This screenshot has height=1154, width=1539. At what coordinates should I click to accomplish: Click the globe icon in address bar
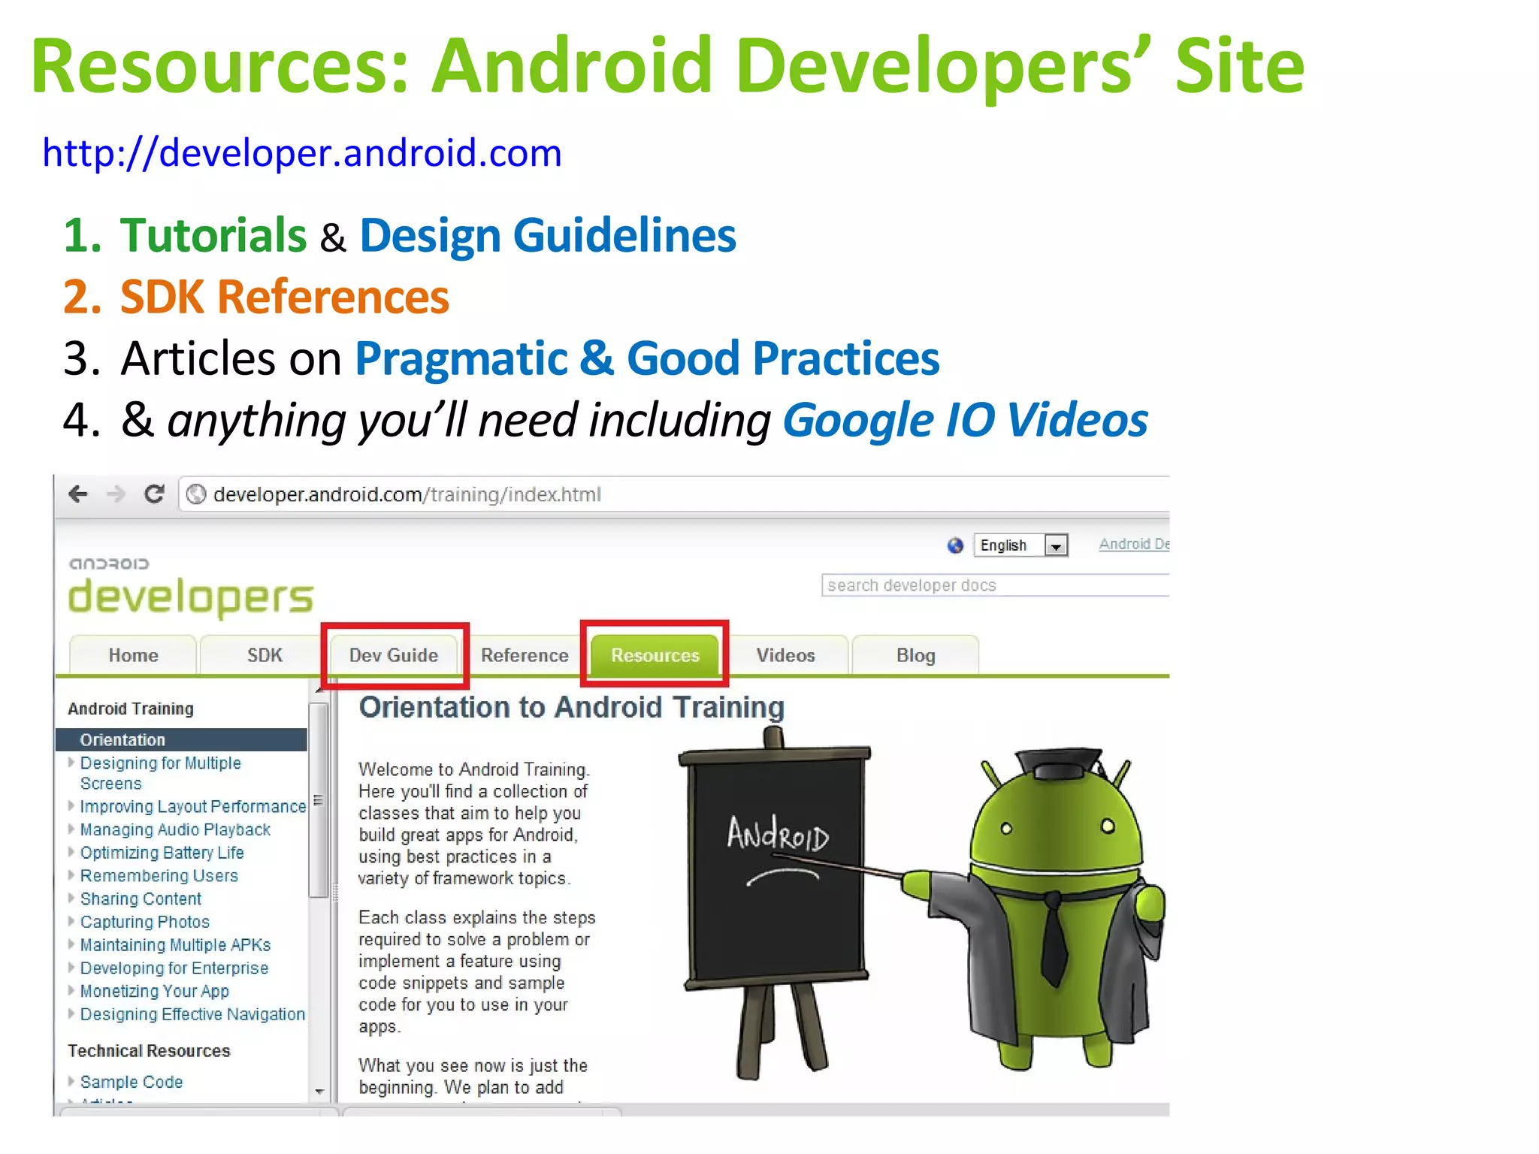click(196, 494)
